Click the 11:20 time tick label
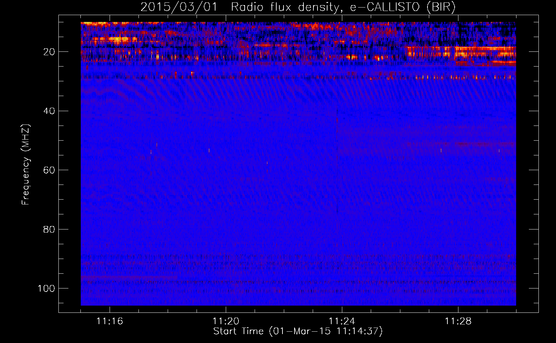 tap(226, 321)
